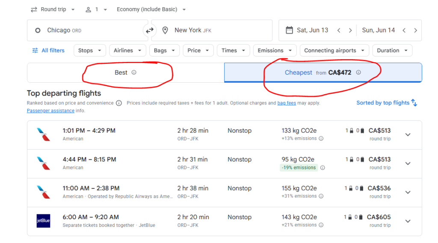Open the Passenger assistance link
This screenshot has height=243, width=438.
pos(50,110)
